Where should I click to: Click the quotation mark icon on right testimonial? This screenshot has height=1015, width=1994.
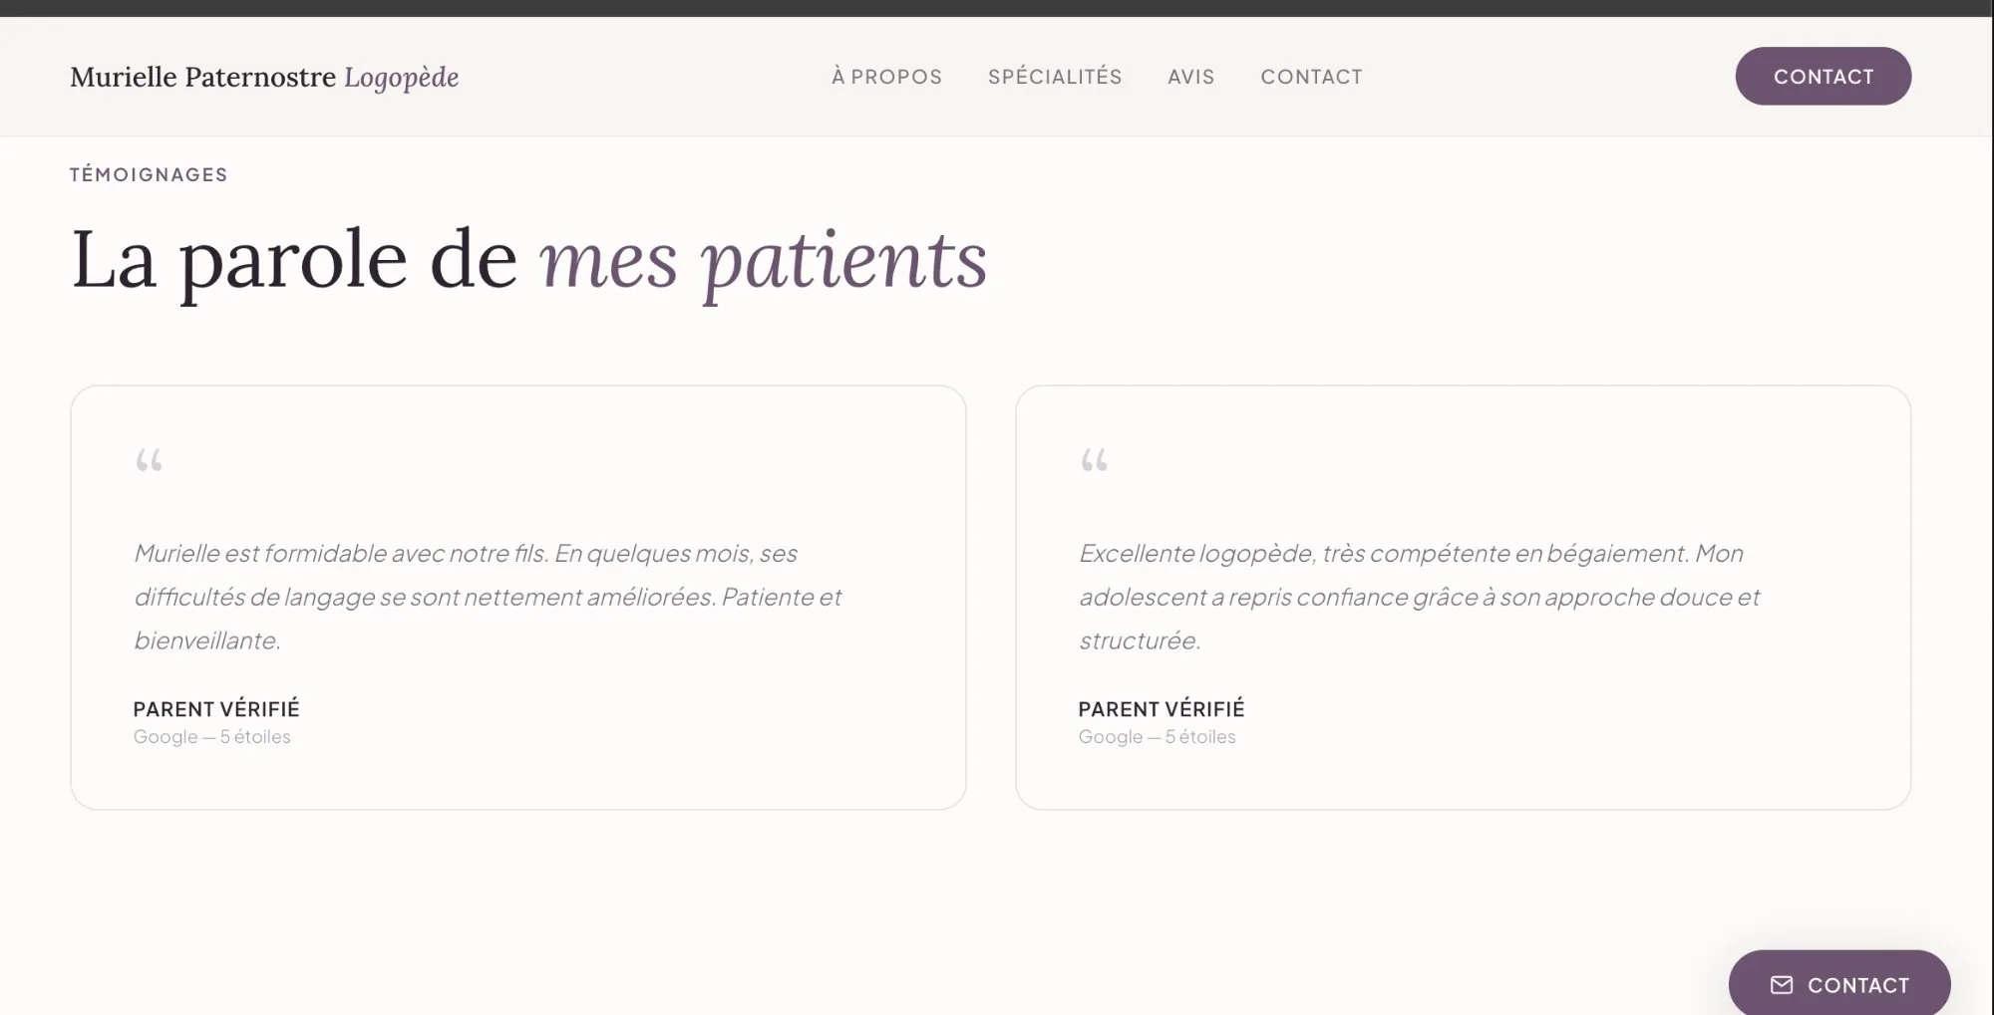click(x=1095, y=461)
